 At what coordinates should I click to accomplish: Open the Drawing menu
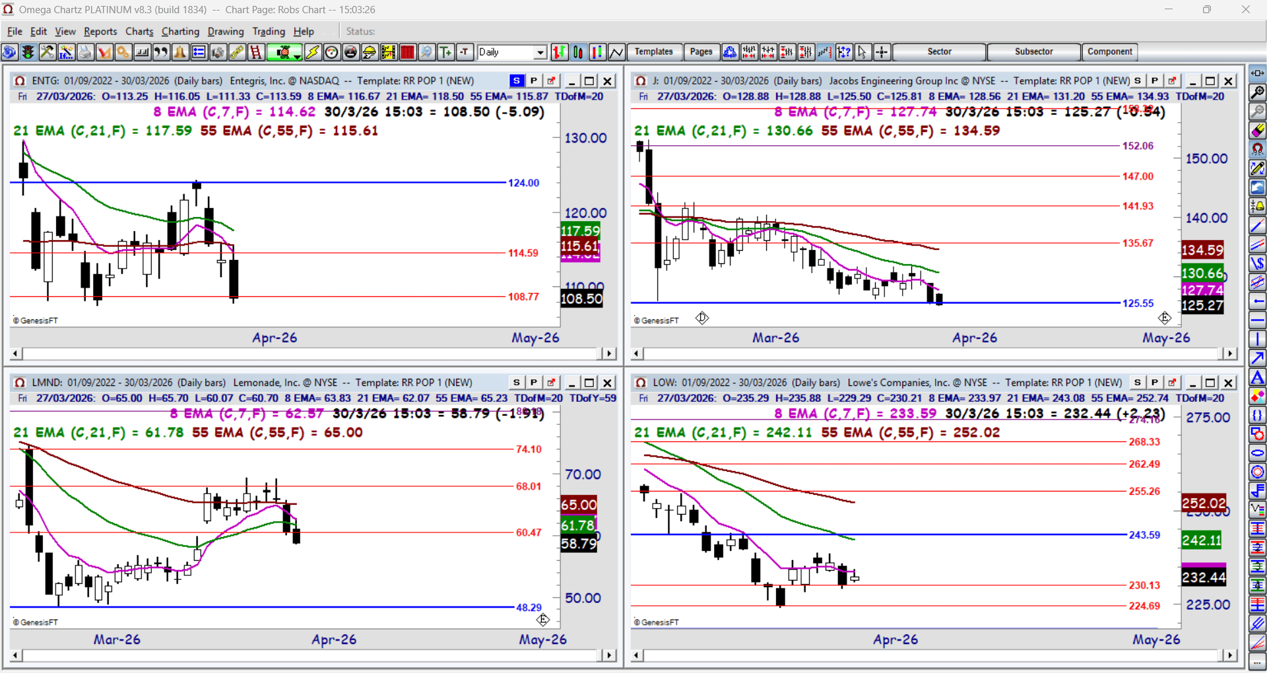tap(226, 31)
